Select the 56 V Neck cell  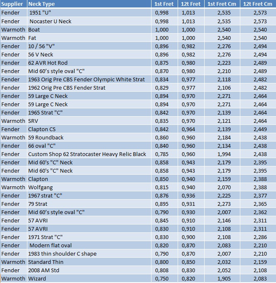click(x=89, y=54)
